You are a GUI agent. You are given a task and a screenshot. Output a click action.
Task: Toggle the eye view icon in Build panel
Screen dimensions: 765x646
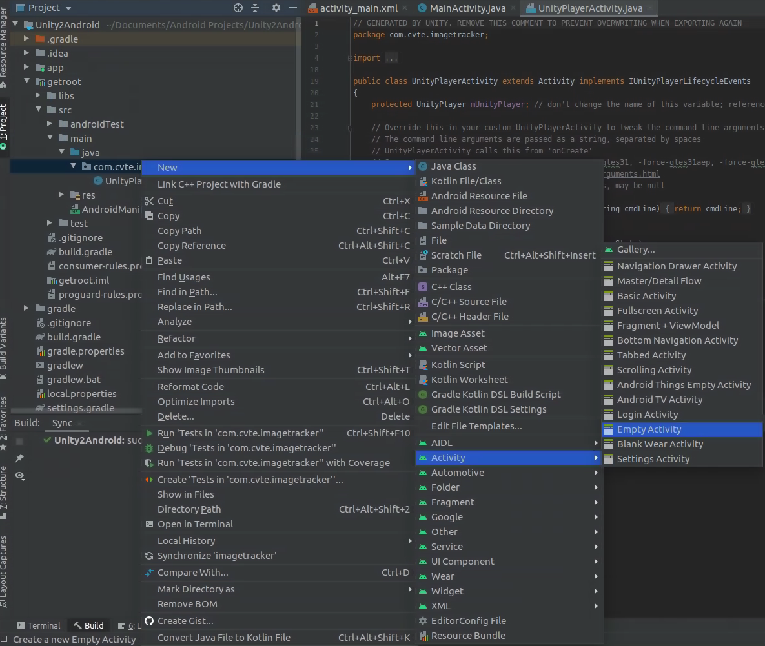pyautogui.click(x=19, y=476)
